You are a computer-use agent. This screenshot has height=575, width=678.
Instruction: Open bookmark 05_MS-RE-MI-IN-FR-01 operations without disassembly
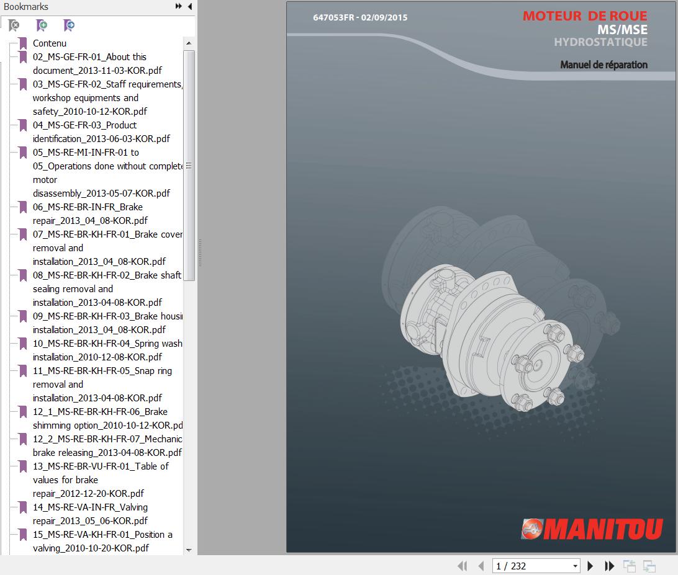(107, 173)
